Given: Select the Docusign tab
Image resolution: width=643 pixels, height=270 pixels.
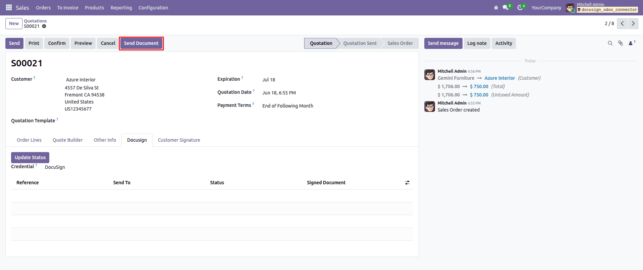Looking at the screenshot, I should tap(137, 140).
